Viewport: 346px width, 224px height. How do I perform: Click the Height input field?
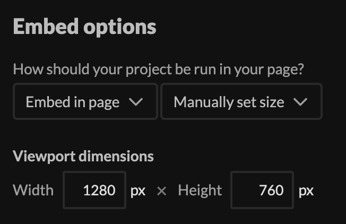tap(262, 190)
